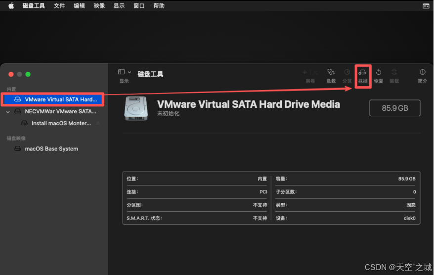Click the 内置 sidebar section header
434x275 pixels.
pos(11,89)
